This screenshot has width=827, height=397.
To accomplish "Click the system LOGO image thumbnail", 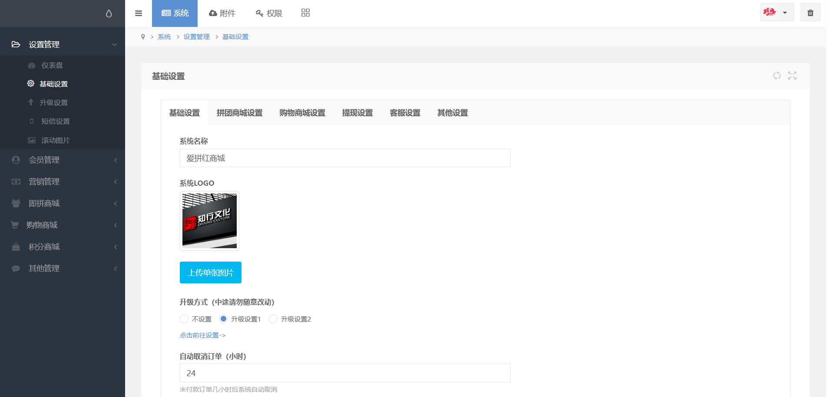I will click(x=209, y=221).
